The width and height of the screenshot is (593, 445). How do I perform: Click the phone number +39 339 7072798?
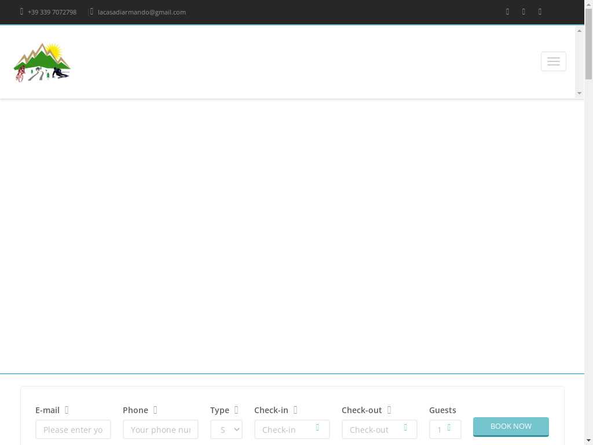tap(52, 12)
